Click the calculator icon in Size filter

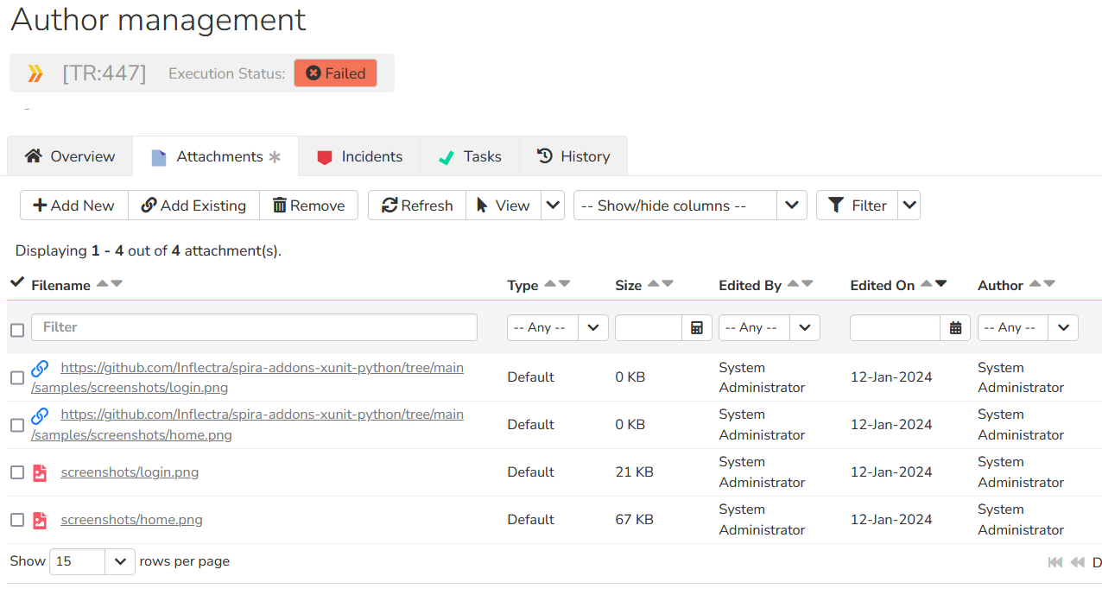[697, 328]
